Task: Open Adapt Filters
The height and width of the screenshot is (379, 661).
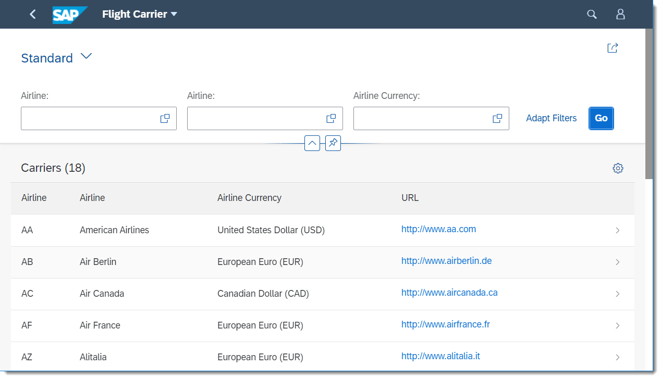Action: [x=551, y=118]
